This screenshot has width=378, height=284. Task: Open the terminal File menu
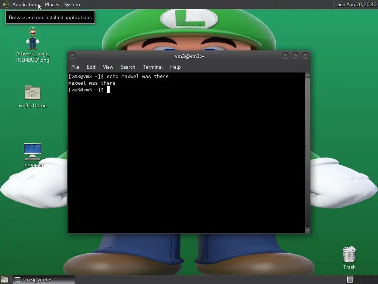(75, 67)
